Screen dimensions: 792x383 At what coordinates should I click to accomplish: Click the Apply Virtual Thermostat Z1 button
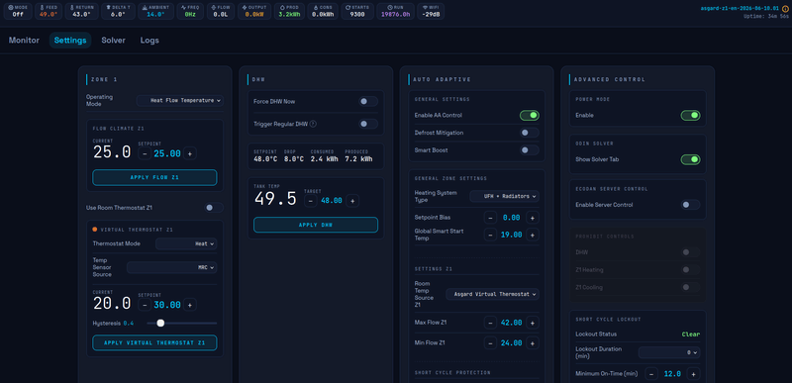coord(154,343)
